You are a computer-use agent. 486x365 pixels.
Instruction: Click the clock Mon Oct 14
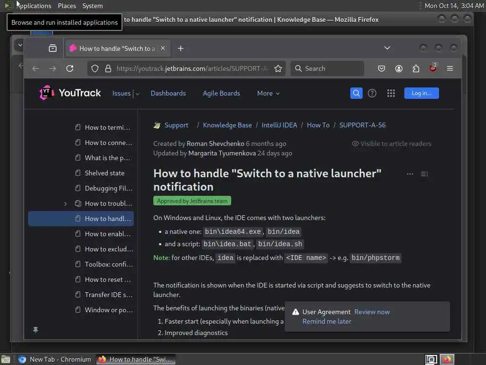click(454, 6)
